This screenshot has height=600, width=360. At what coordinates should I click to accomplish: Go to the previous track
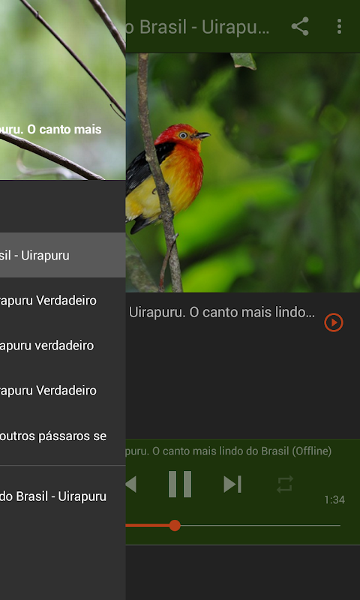tap(130, 484)
